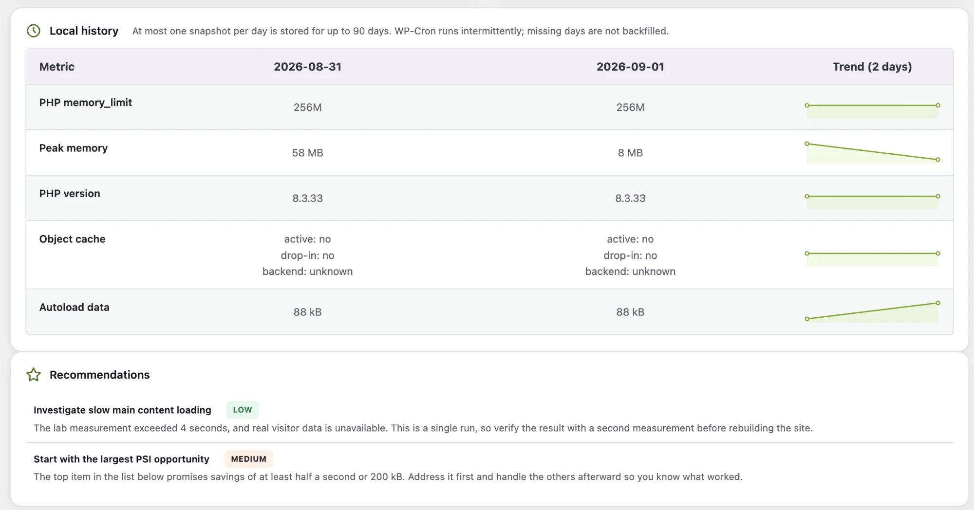Select the PHP version row label
The width and height of the screenshot is (974, 510).
point(70,194)
